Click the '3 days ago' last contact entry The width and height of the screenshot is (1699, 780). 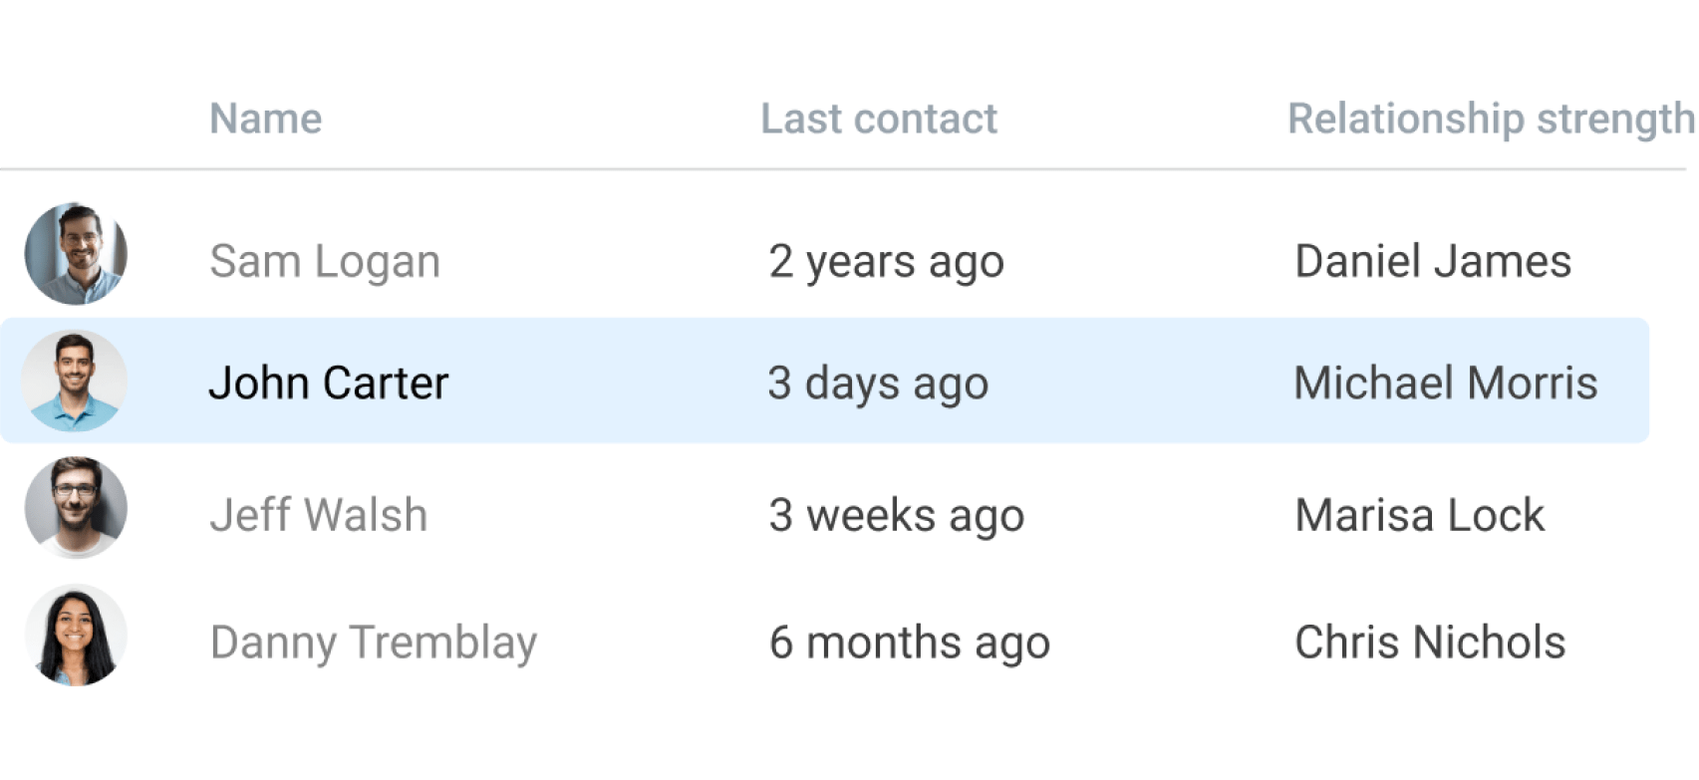tap(878, 383)
